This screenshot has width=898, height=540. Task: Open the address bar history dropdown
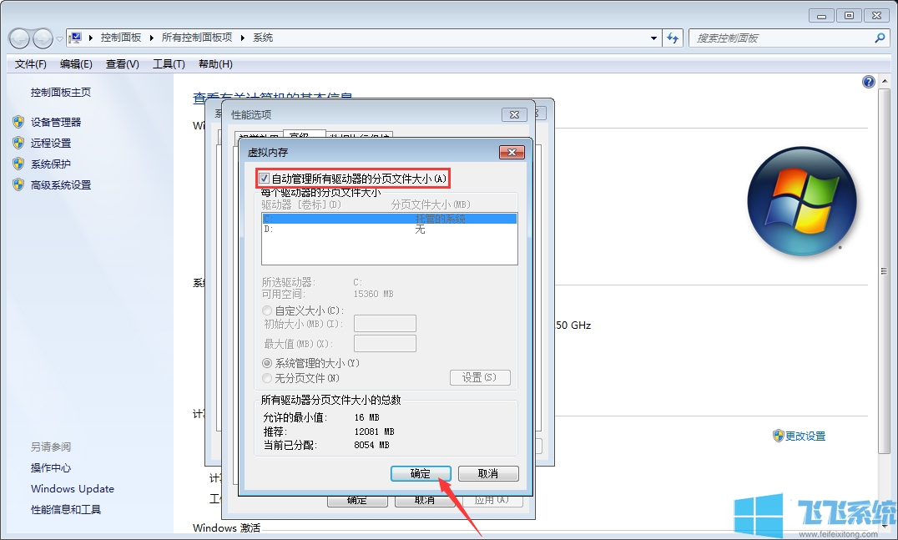(653, 38)
